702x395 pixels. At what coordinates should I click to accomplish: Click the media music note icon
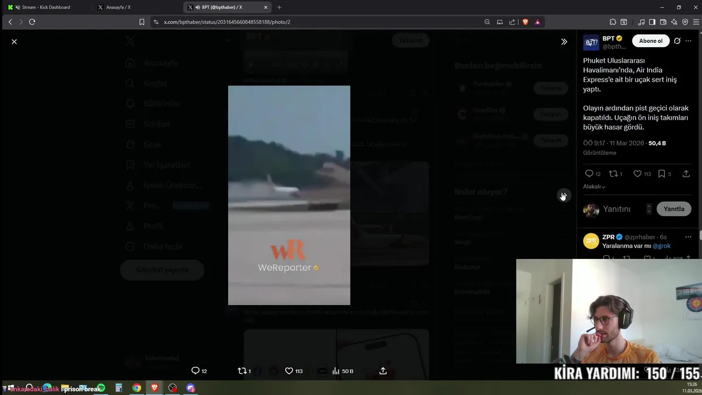(641, 22)
